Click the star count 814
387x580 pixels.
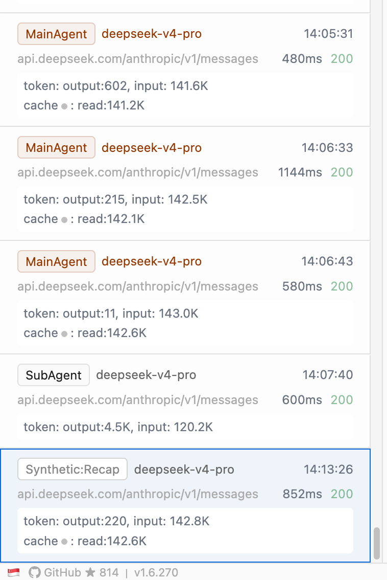tap(109, 572)
